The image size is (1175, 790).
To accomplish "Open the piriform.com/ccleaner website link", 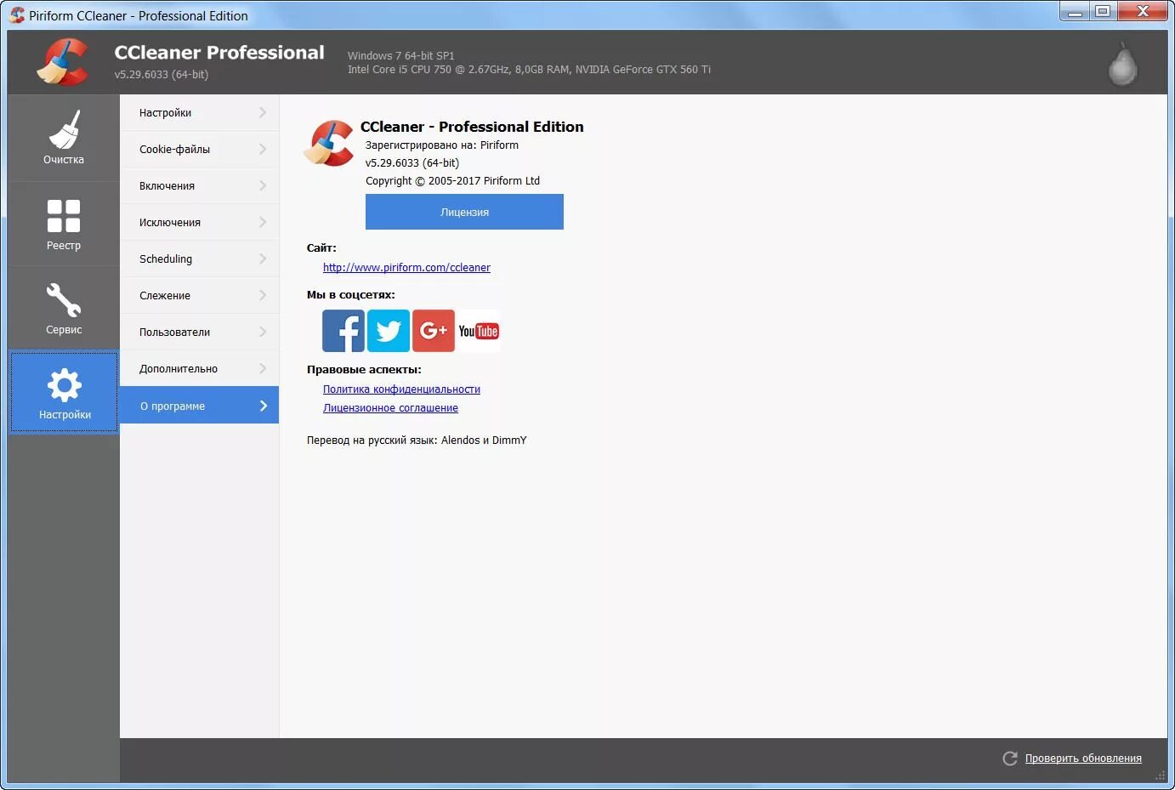I will click(x=406, y=267).
